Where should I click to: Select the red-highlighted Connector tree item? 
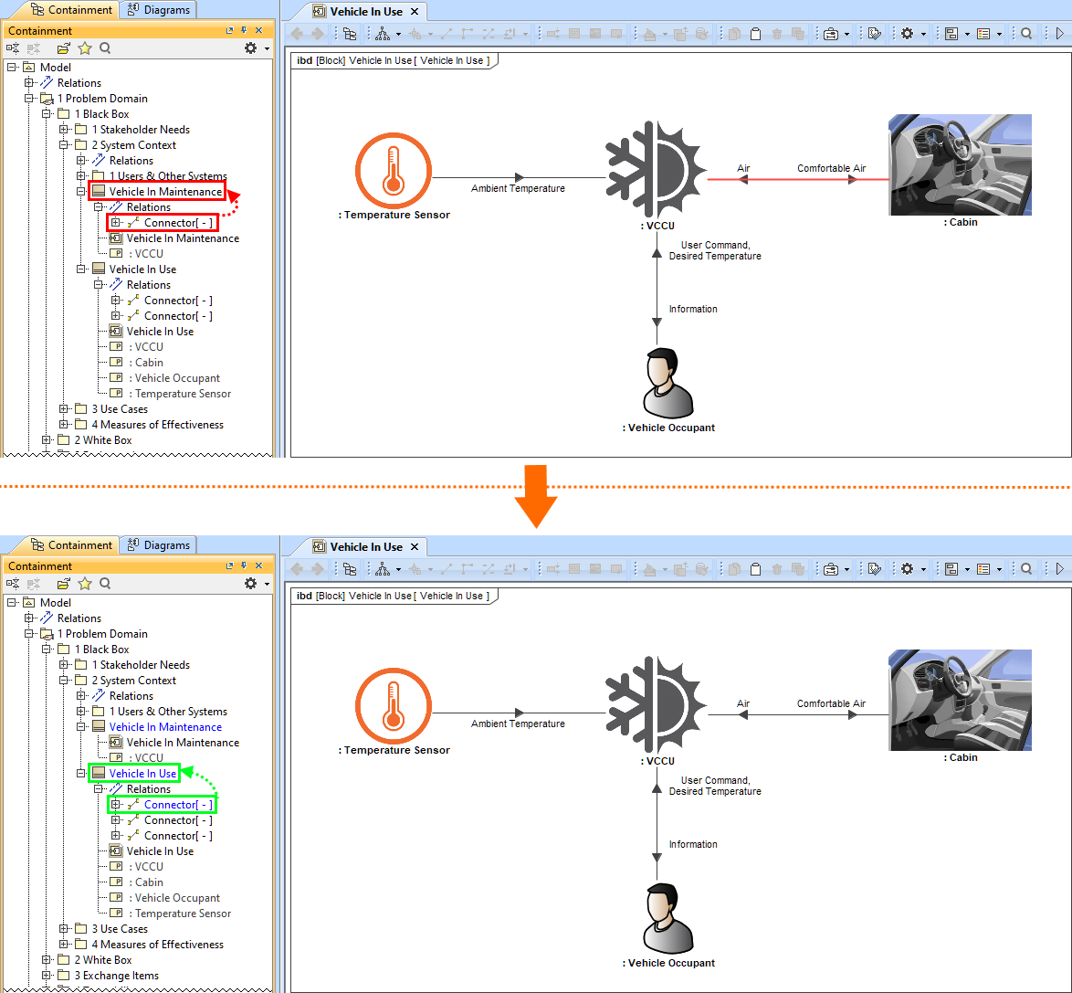178,223
